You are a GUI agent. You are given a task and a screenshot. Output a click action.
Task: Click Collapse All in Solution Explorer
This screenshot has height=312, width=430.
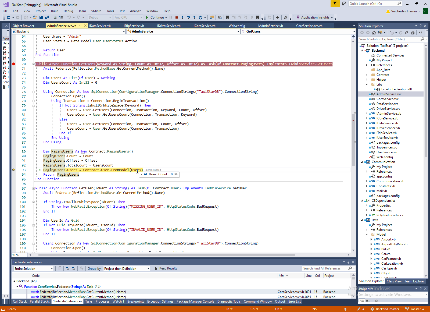(x=406, y=33)
